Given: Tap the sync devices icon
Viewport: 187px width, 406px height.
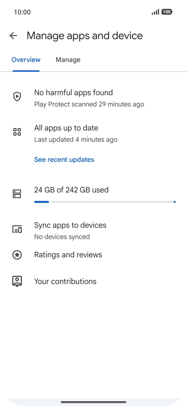Looking at the screenshot, I should [17, 229].
